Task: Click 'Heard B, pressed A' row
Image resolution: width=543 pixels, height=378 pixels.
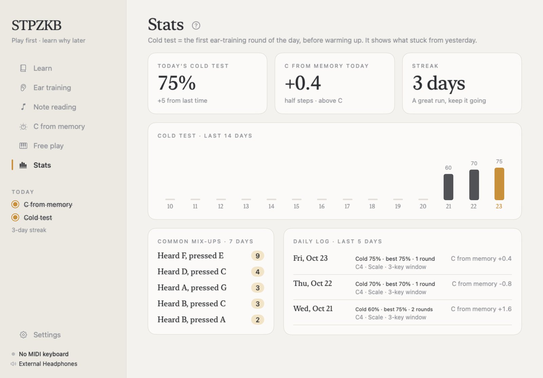Action: pyautogui.click(x=210, y=320)
